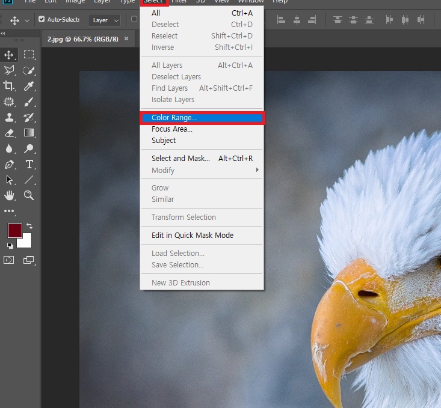Expand the Modify submenu arrow
Screen dimensions: 441x408
coord(257,169)
